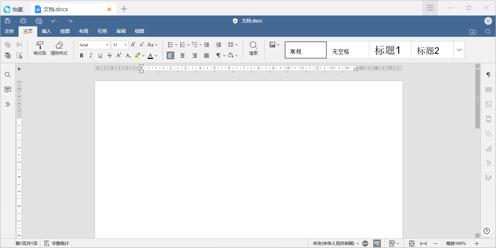Screen dimensions: 496x248
Task: Increase font size with the A-up icon
Action: click(x=133, y=45)
